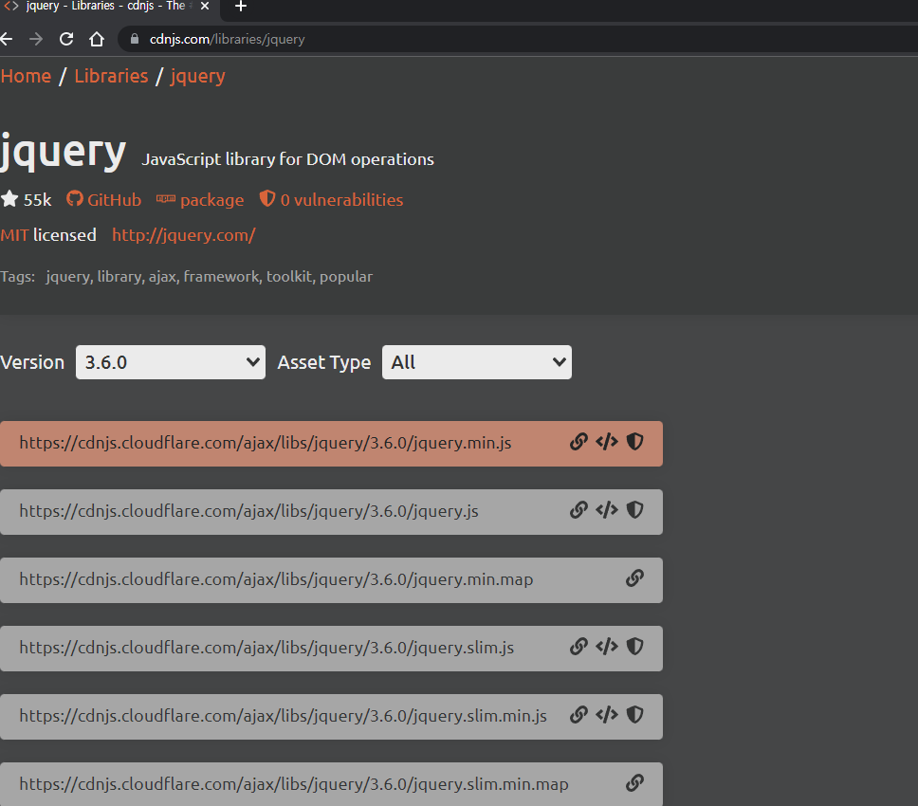Click the jquery.slim.min.map URL text

pyautogui.click(x=294, y=784)
